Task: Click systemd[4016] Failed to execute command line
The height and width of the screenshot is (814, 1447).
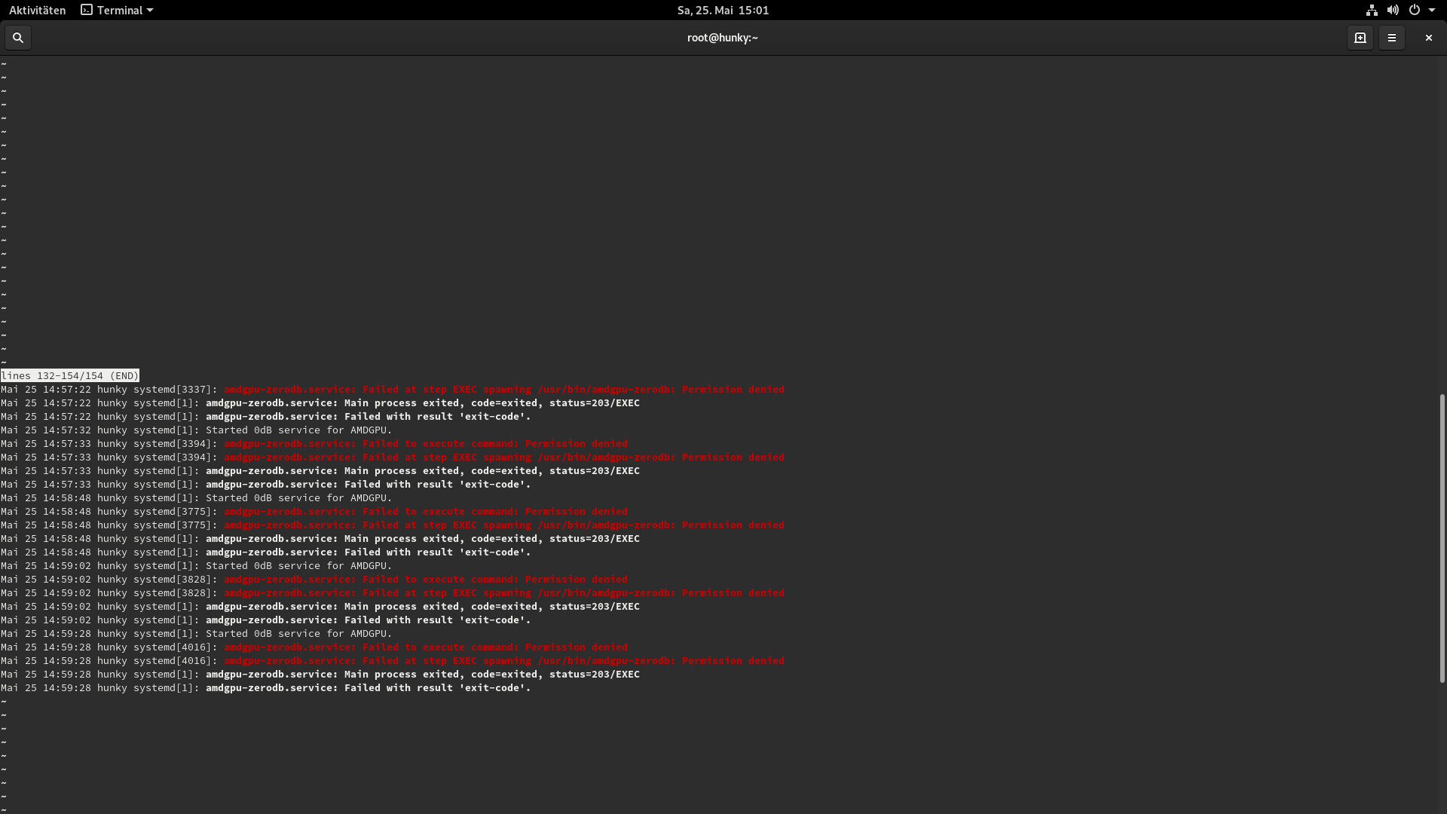Action: pos(425,647)
